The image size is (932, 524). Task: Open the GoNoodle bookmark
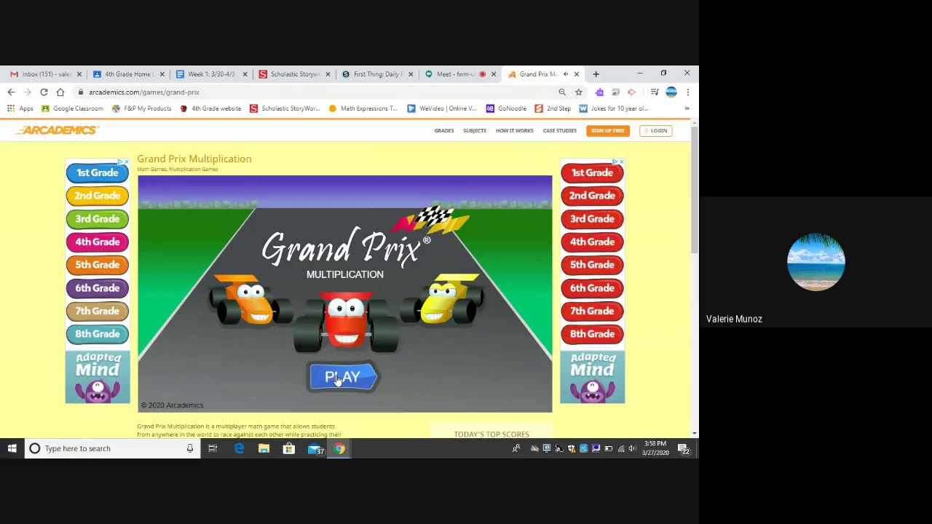tap(506, 108)
